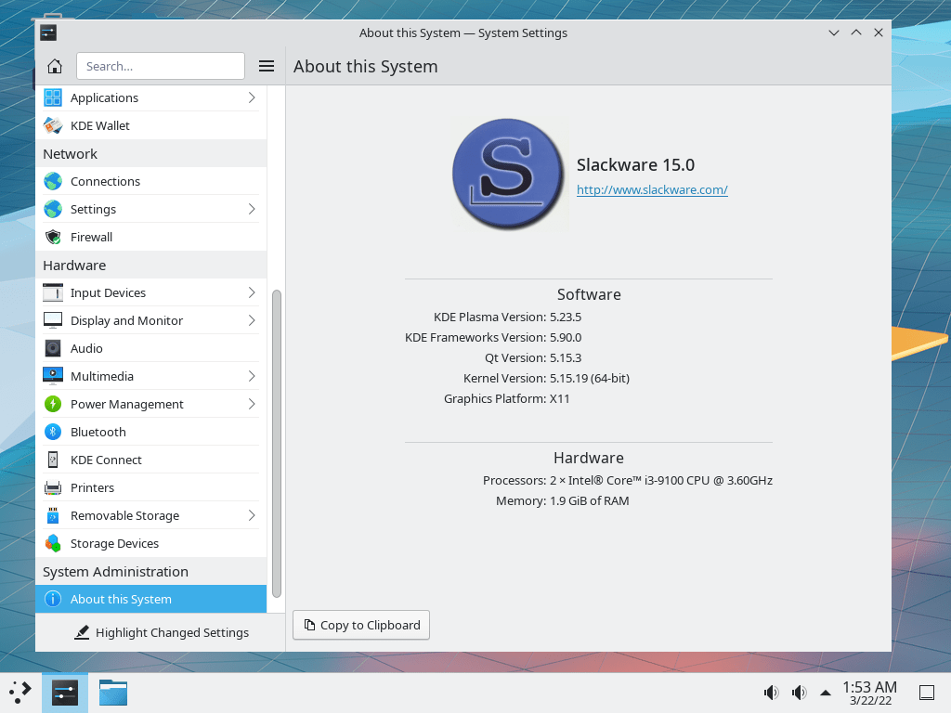Show the desktop via the panel's square icon

point(926,693)
